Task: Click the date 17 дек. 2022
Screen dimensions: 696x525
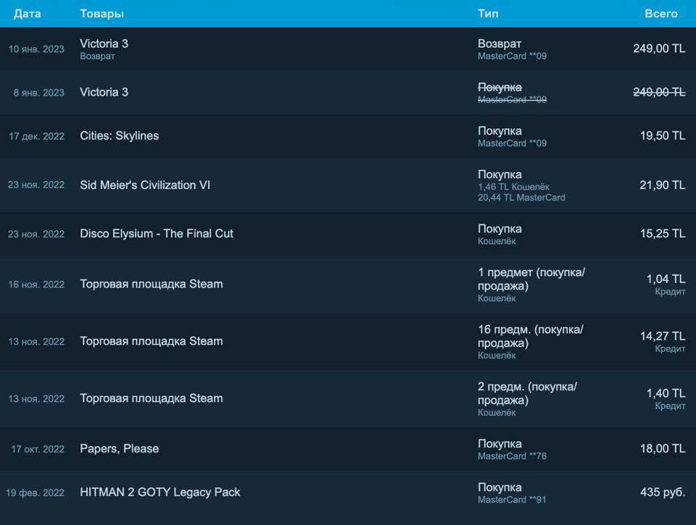Action: coord(36,136)
